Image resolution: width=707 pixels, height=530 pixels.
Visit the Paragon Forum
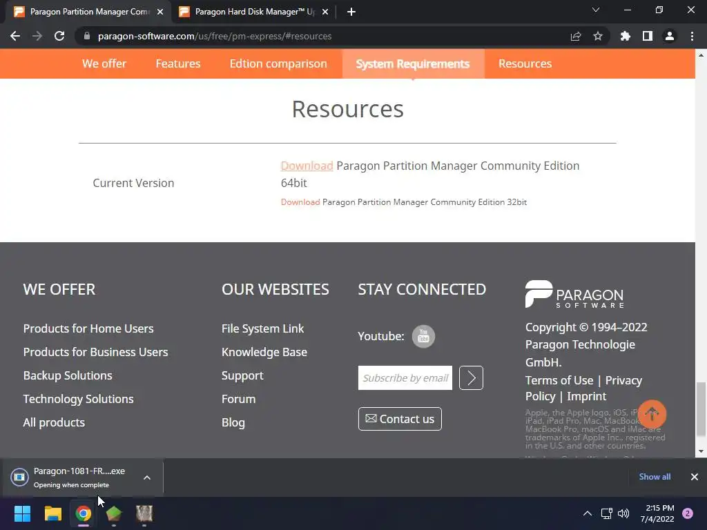(x=238, y=399)
